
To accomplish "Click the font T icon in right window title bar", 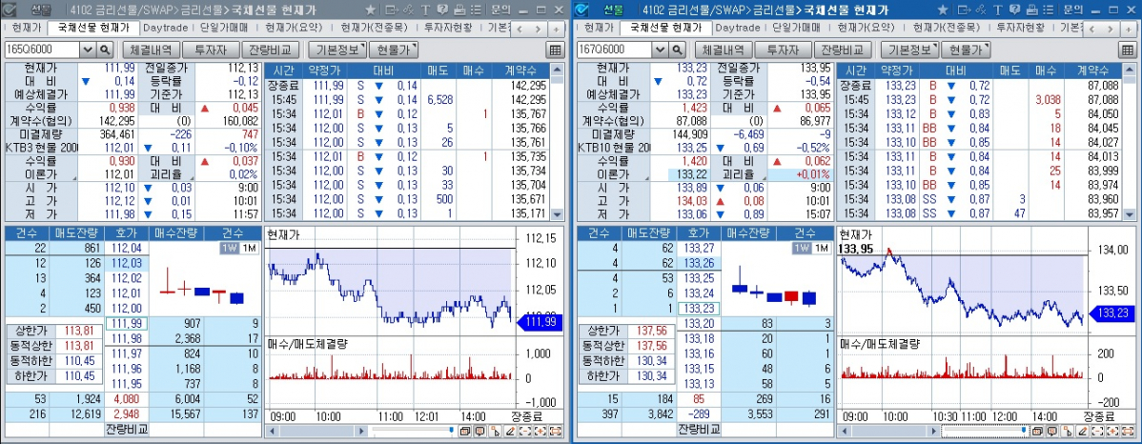I will coord(998,10).
